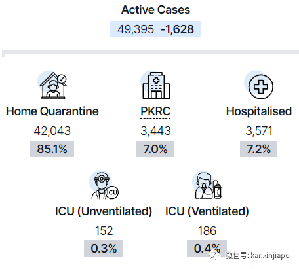Click the 0.3% ICU Unventilated badge
Image resolution: width=299 pixels, height=269 pixels.
click(x=104, y=249)
